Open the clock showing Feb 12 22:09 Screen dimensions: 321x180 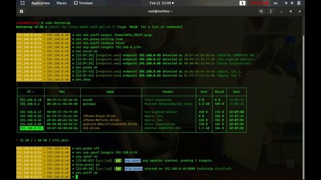pyautogui.click(x=162, y=3)
